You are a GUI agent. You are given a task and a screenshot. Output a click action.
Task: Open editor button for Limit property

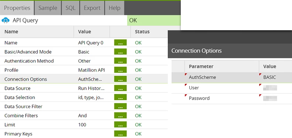120,124
